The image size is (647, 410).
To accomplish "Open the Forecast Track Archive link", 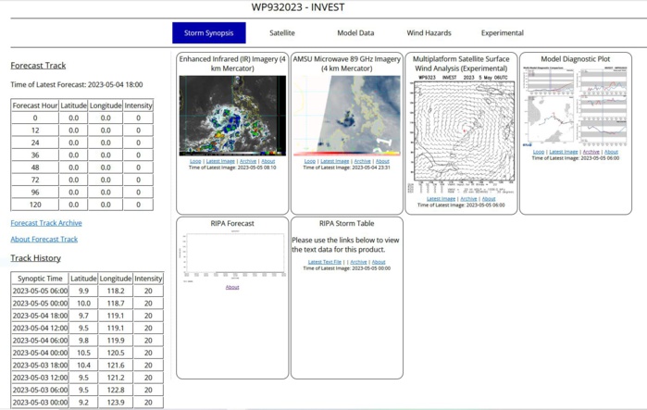I will [46, 223].
